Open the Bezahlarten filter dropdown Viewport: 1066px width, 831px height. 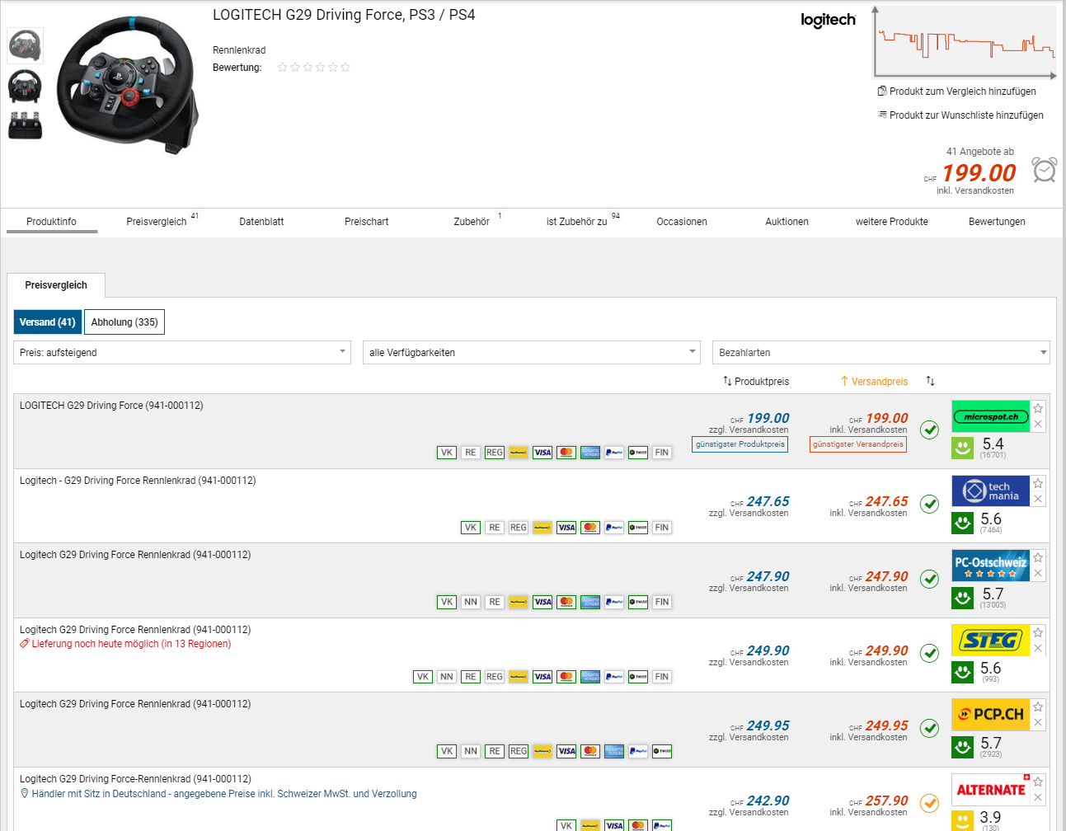pos(881,353)
